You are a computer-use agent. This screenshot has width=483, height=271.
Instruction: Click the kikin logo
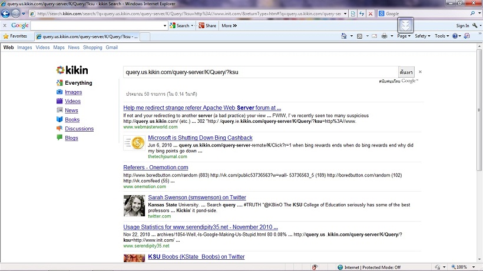[x=72, y=70]
